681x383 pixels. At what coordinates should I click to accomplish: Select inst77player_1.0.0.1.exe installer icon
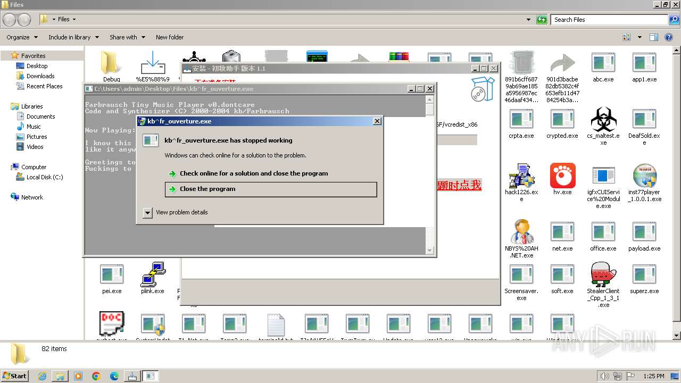click(x=644, y=183)
